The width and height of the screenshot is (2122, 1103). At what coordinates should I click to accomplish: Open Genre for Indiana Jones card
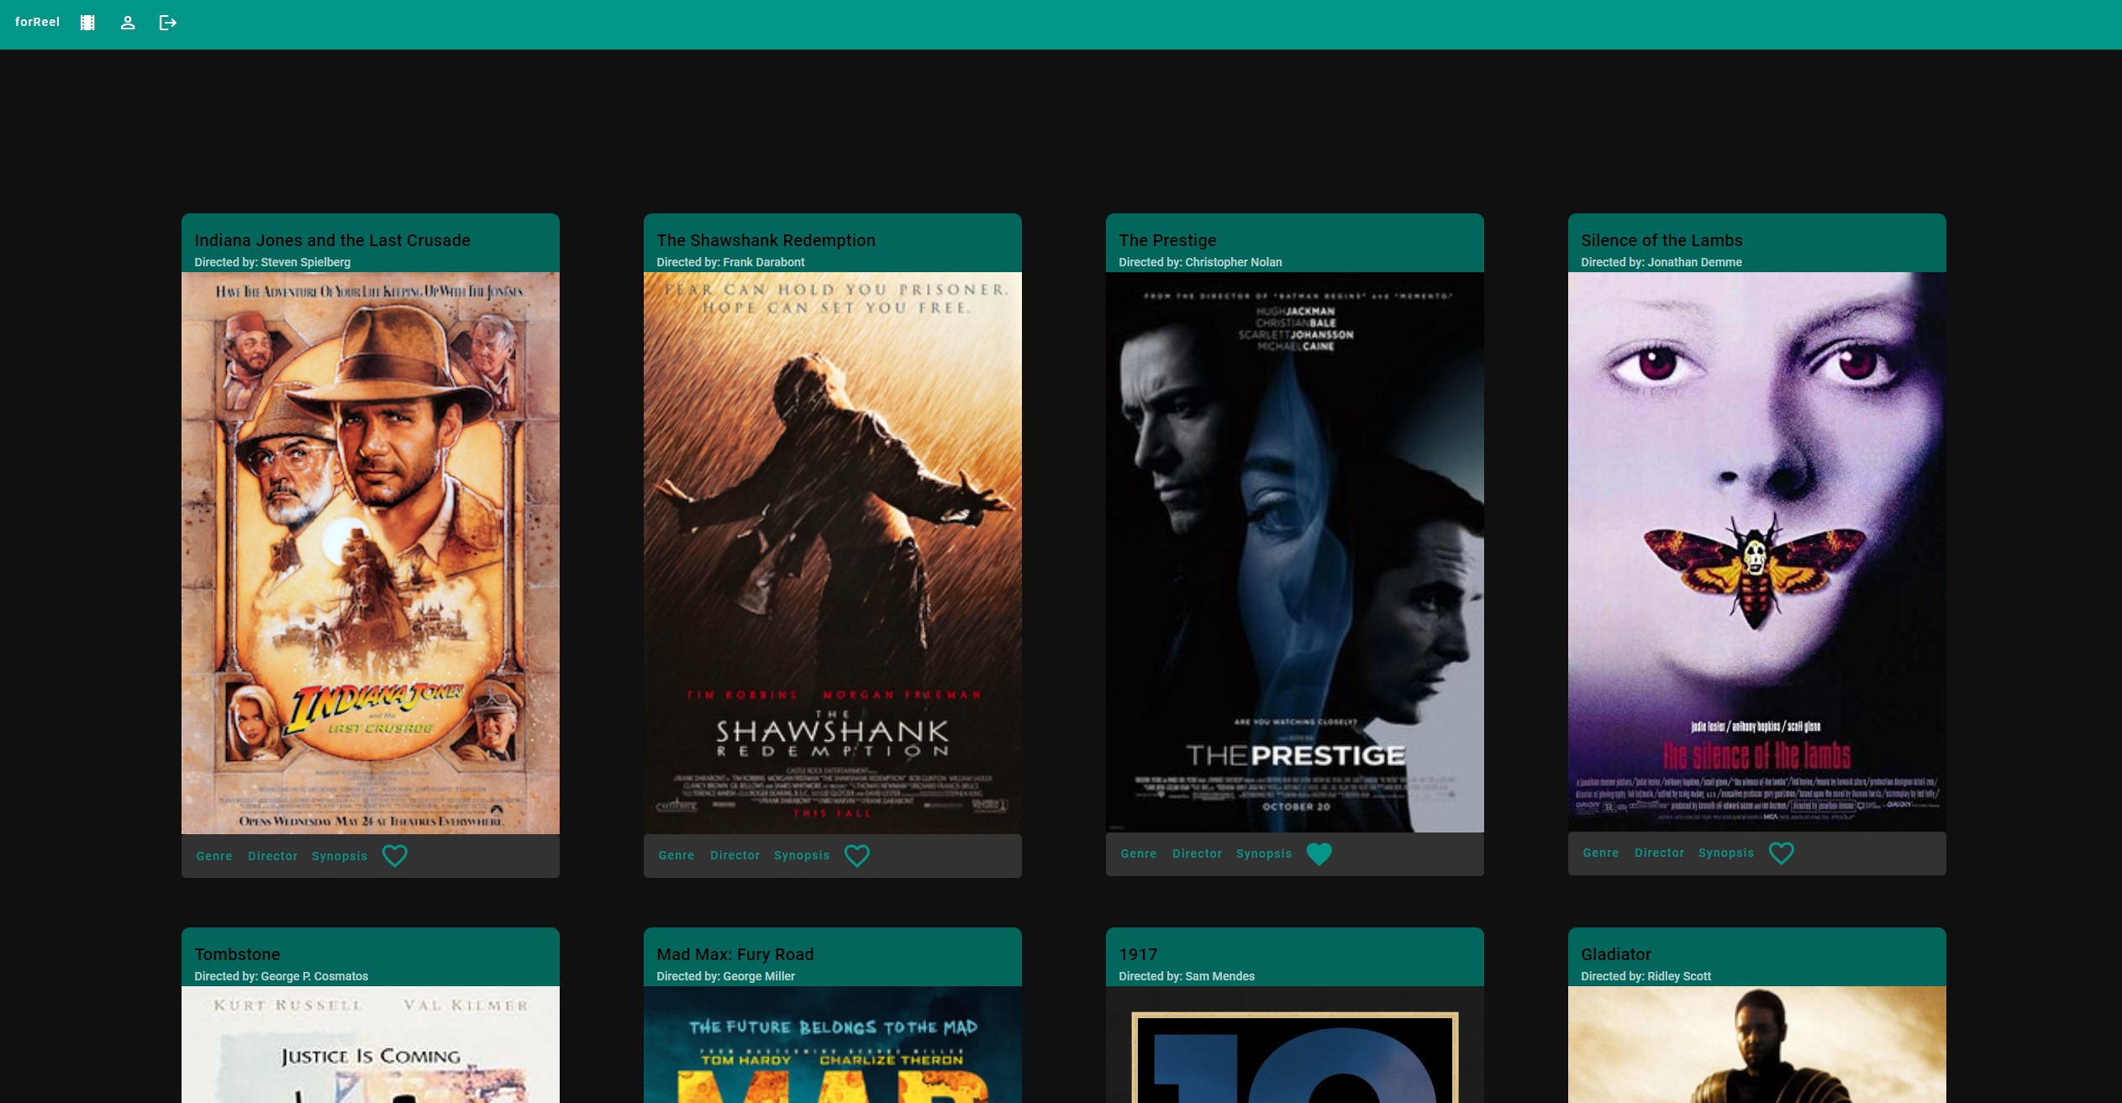(x=214, y=856)
